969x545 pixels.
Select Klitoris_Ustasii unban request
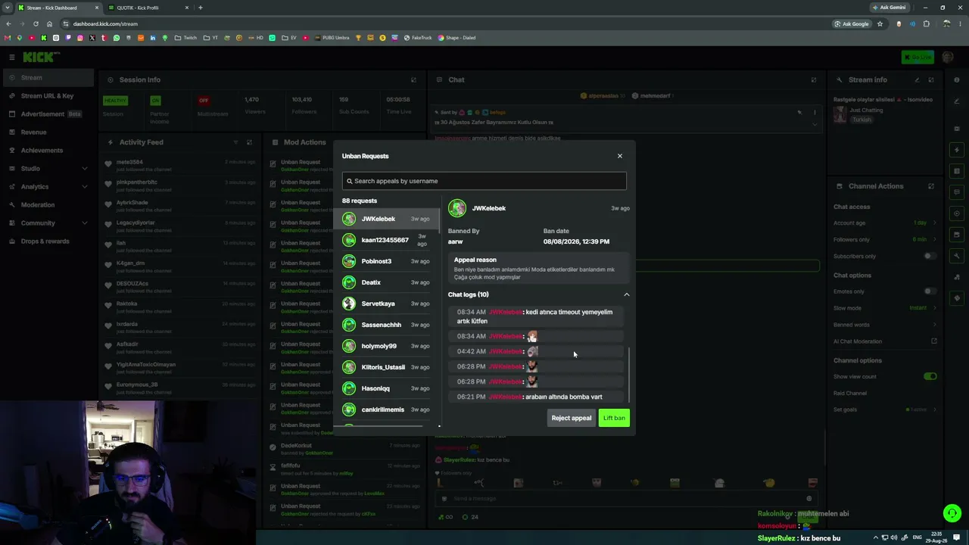(x=386, y=367)
